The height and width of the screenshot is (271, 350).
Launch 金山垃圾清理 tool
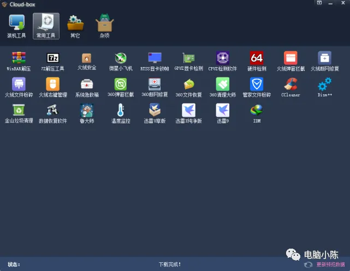tap(19, 113)
